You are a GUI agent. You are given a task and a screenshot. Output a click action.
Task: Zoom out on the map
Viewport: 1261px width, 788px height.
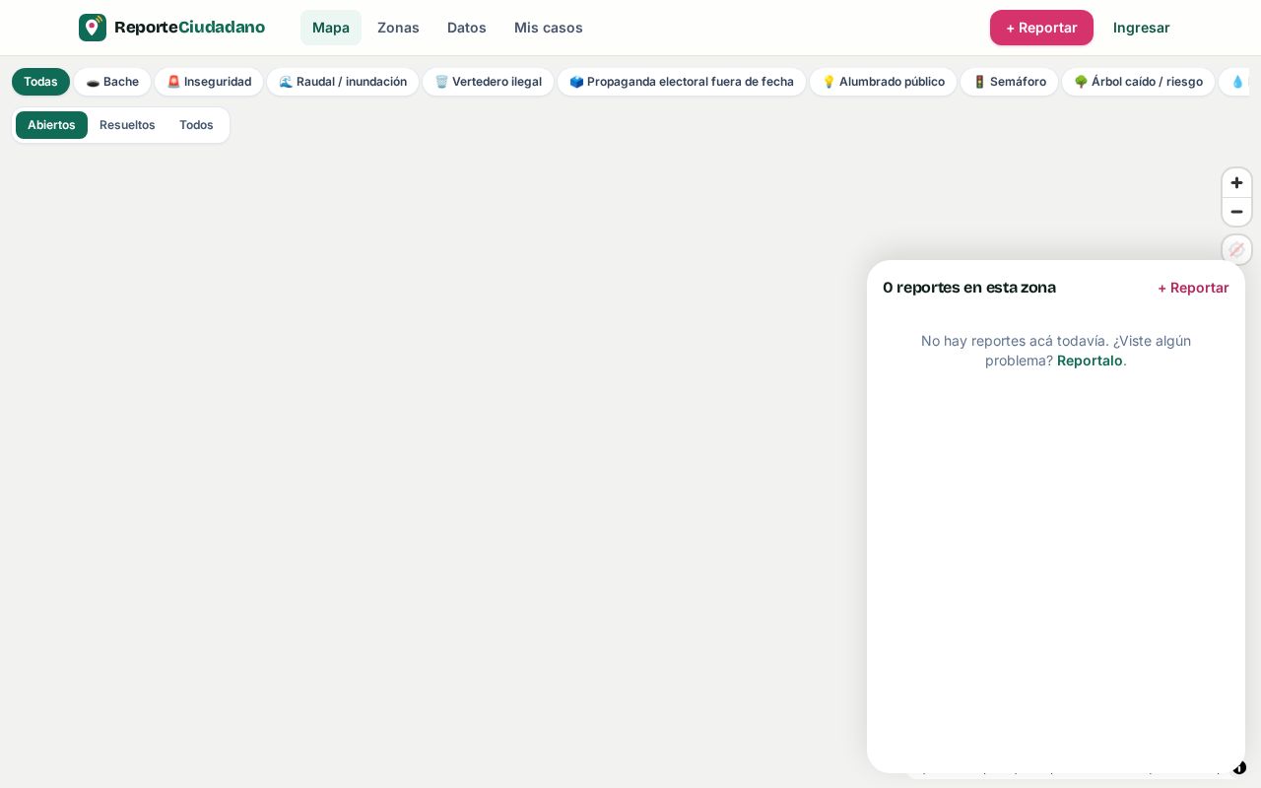1236,212
